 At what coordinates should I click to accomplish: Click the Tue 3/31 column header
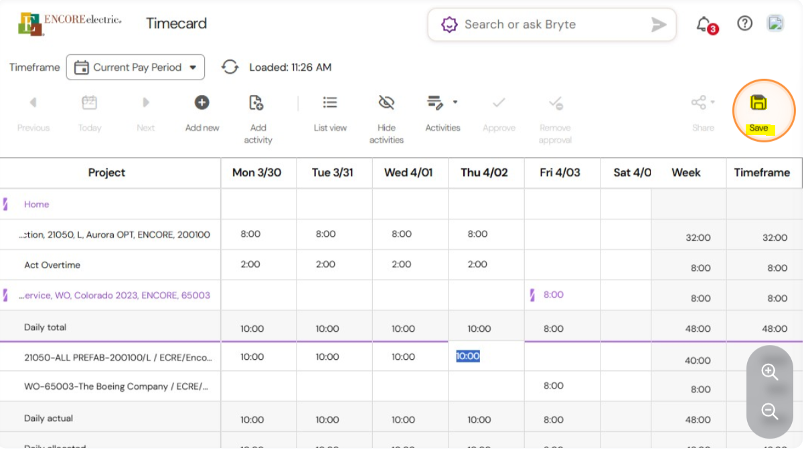[x=332, y=173]
